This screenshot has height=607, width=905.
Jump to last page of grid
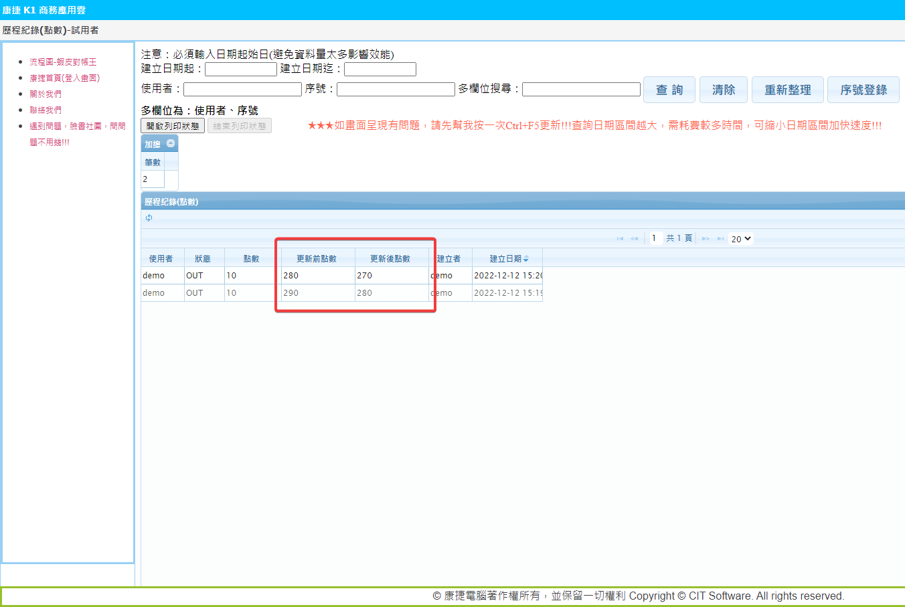pos(720,239)
